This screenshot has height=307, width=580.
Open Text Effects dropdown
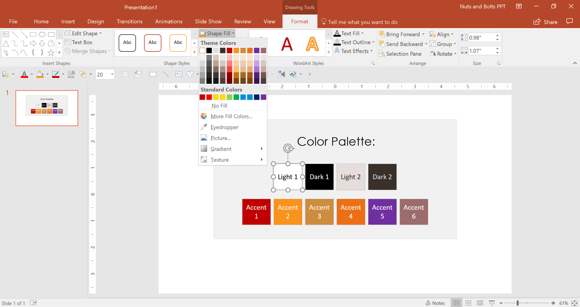353,51
